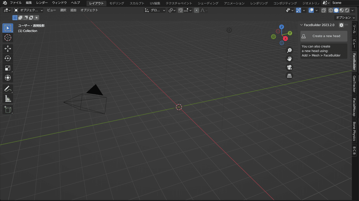Select the Move tool
This screenshot has width=359, height=201.
pyautogui.click(x=8, y=48)
